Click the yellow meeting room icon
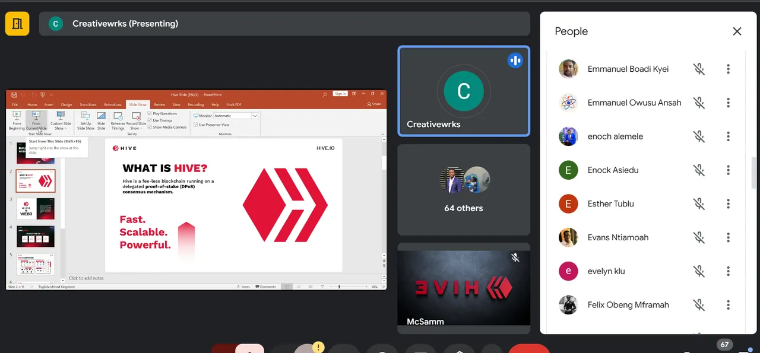 [x=17, y=24]
